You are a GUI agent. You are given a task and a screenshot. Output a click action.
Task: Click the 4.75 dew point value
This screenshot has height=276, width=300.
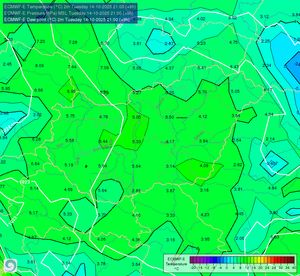click(234, 42)
